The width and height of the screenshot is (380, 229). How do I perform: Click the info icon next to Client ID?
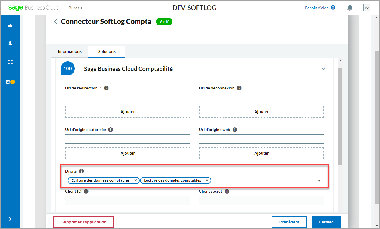[x=86, y=191]
